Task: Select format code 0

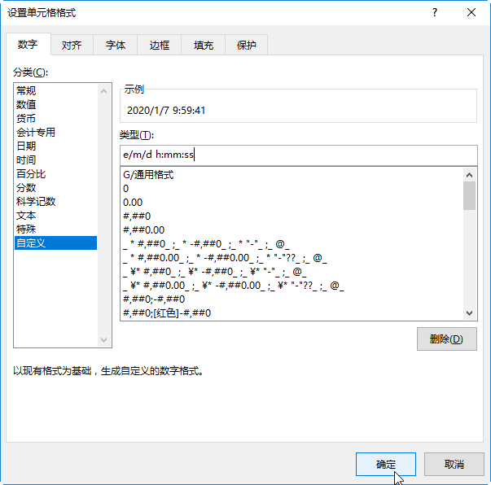Action: pos(292,188)
